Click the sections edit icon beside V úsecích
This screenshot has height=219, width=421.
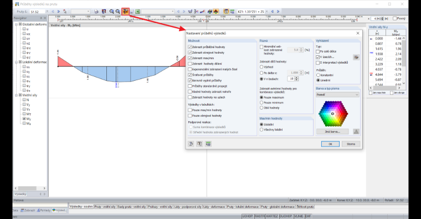tap(356, 57)
